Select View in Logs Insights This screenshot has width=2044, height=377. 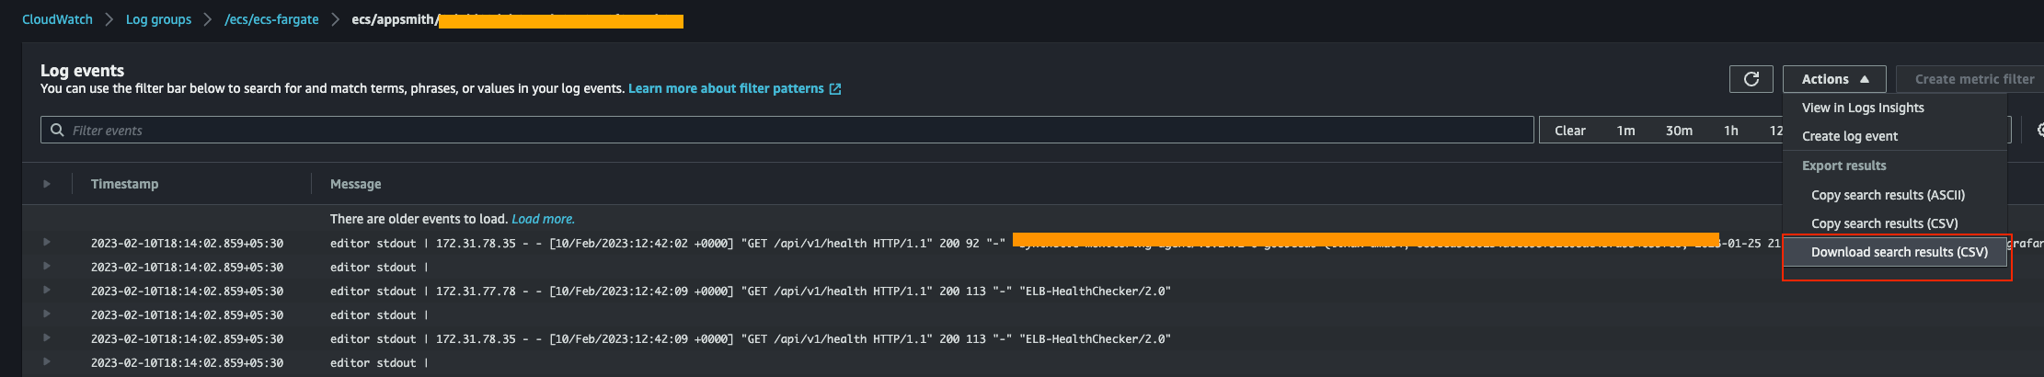[x=1863, y=108]
